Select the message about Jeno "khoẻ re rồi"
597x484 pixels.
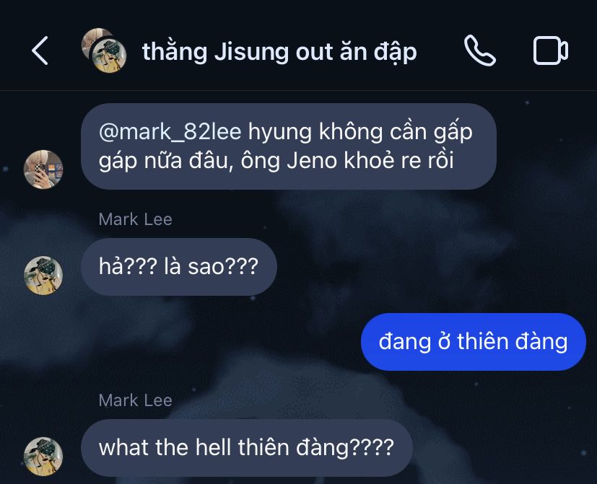(289, 146)
